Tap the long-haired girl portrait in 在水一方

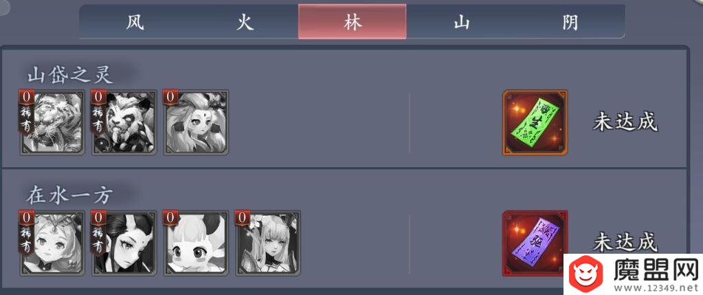tap(268, 243)
